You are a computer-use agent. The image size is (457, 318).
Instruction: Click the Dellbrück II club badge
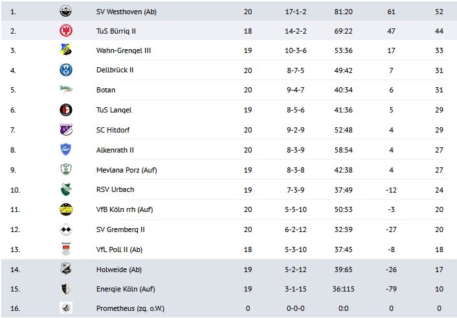pos(65,70)
